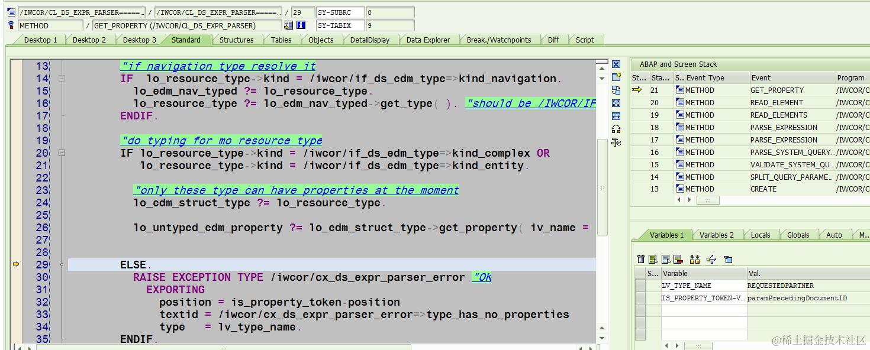
Task: Switch to the Desktop 2 tab
Action: coord(89,40)
